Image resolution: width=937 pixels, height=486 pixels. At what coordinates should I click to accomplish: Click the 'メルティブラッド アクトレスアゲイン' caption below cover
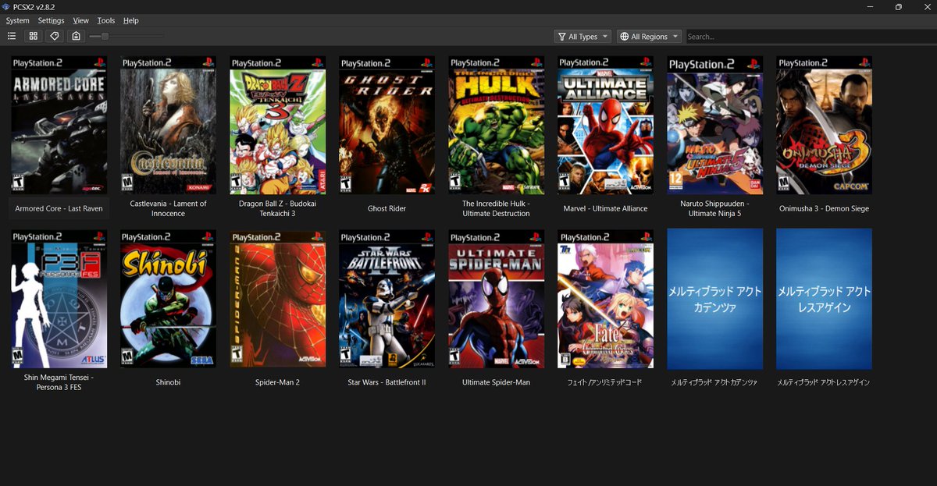click(x=824, y=382)
